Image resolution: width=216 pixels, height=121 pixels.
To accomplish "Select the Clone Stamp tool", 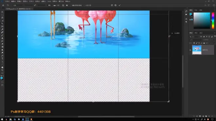I will click(2, 38).
